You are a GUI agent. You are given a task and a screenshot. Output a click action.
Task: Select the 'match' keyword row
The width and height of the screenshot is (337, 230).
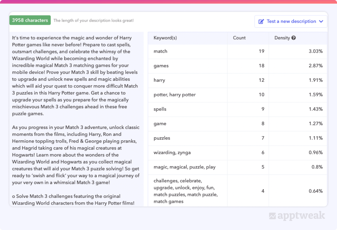click(160, 51)
